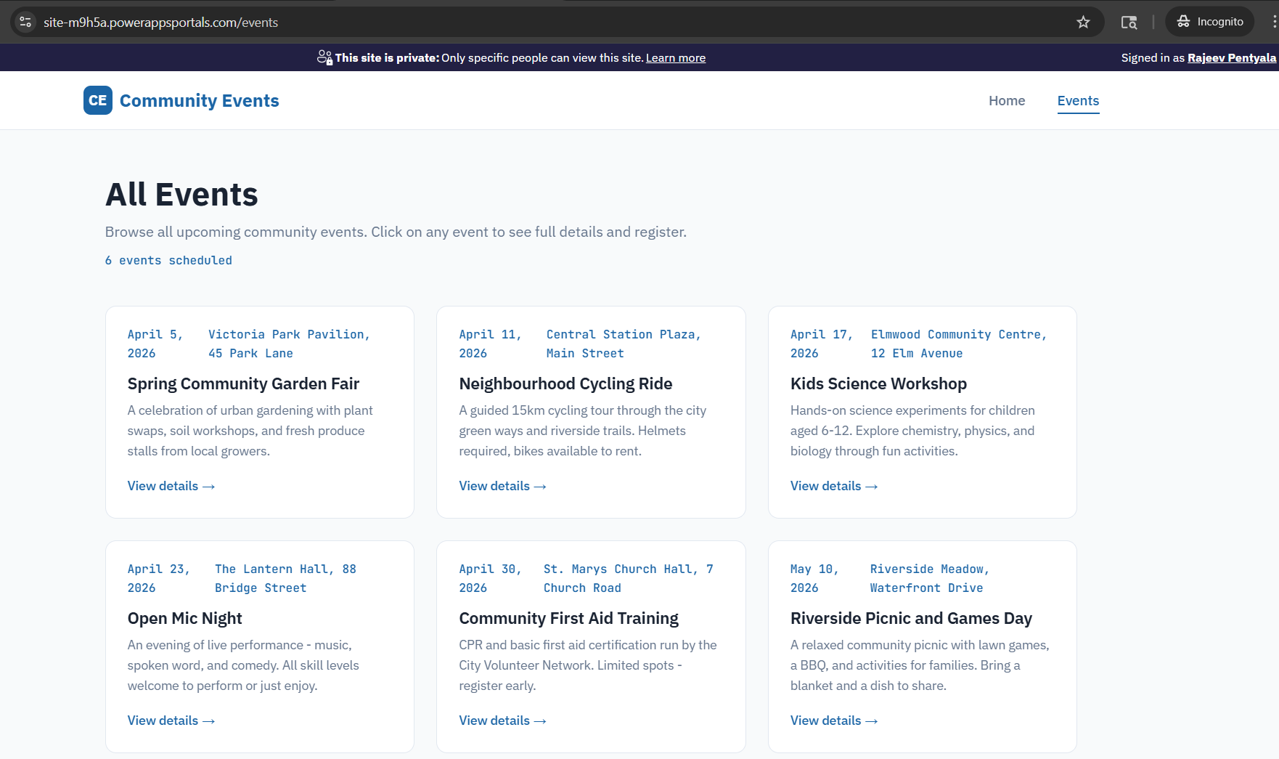Viewport: 1279px width, 759px height.
Task: Bookmark this page with the star icon
Action: (1083, 23)
